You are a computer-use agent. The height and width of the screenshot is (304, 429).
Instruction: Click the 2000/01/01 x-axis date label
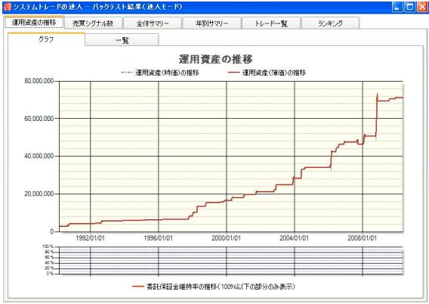tap(226, 238)
